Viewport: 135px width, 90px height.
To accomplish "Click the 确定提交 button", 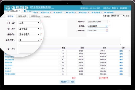I will tap(64, 82).
